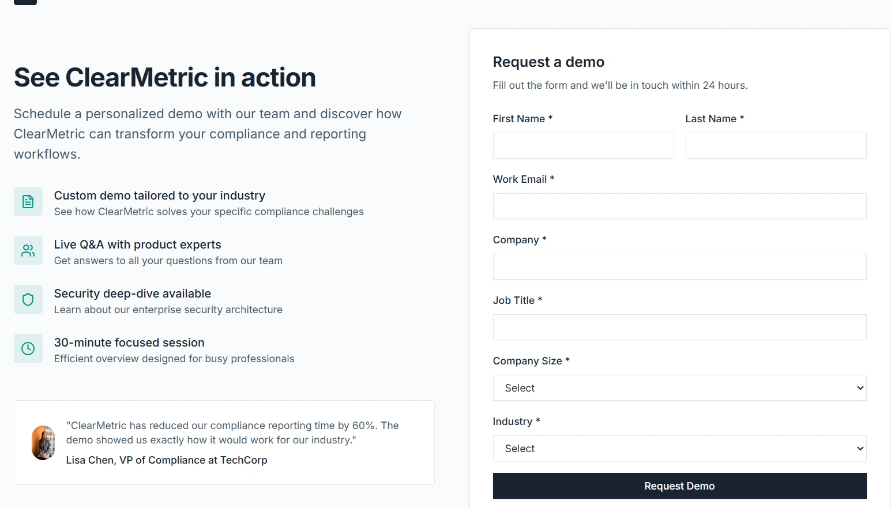The width and height of the screenshot is (891, 508).
Task: Select the Work Email text box
Action: point(679,206)
